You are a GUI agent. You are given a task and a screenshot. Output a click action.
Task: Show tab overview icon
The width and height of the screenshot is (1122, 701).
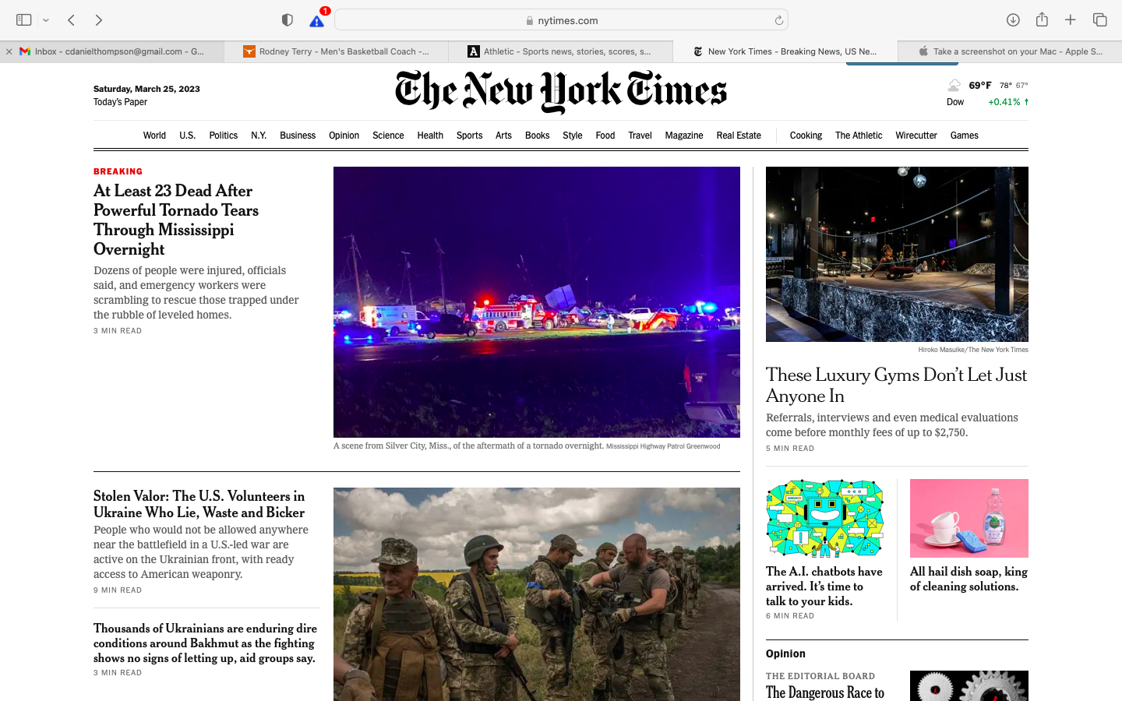[x=1099, y=20]
